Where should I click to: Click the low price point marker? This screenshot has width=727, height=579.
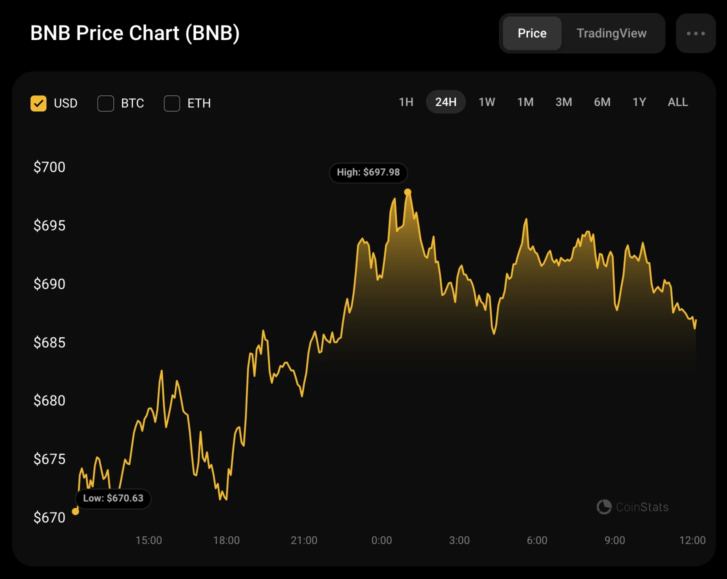coord(75,511)
